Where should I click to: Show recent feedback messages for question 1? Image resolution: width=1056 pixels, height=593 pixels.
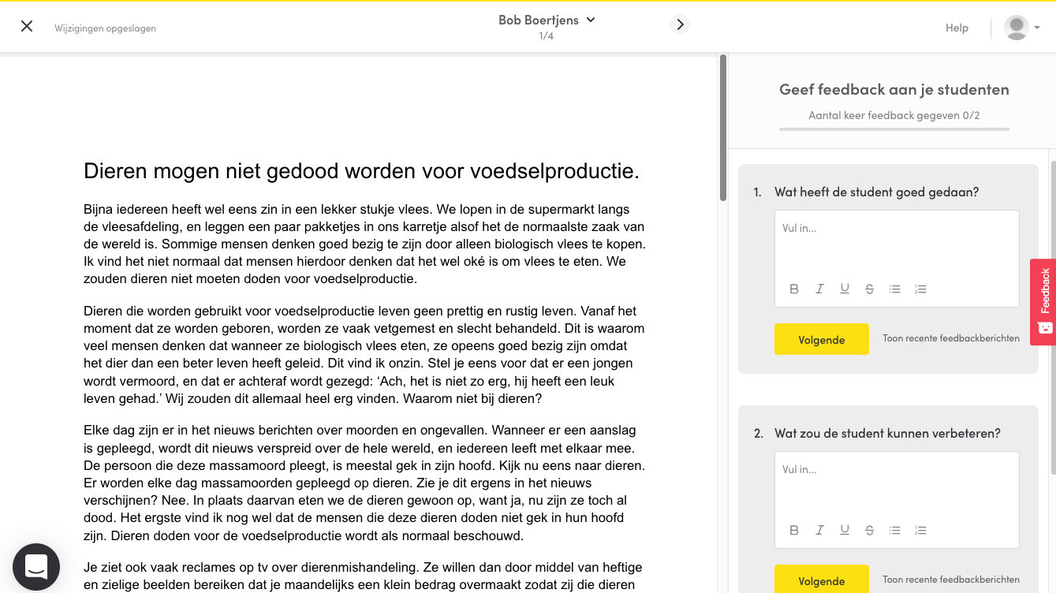point(951,338)
